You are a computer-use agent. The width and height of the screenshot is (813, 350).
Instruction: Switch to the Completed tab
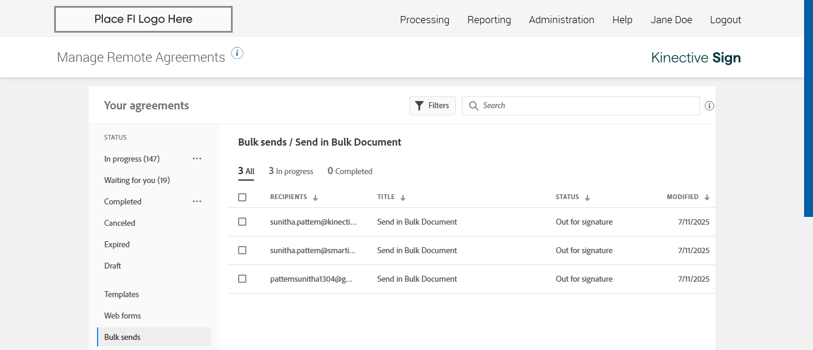[x=350, y=171]
